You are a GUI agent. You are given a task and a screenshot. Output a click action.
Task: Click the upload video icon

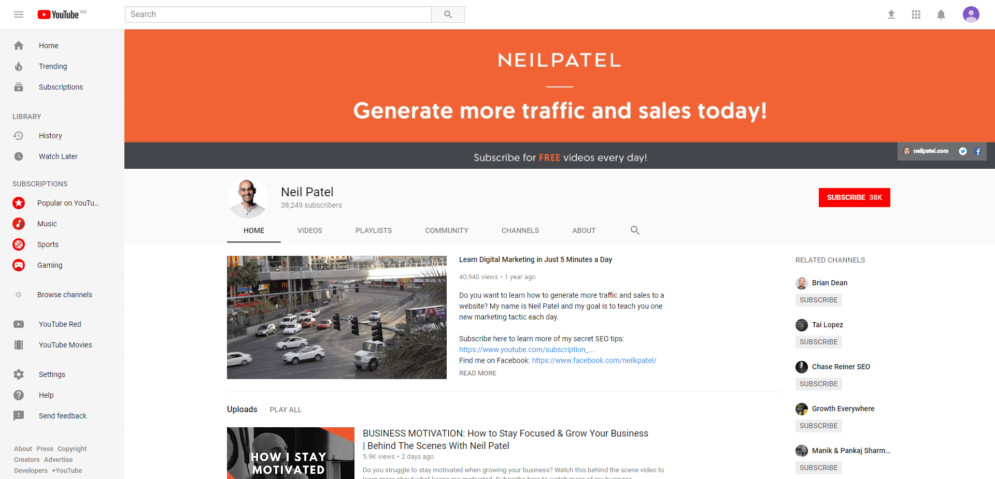(x=891, y=14)
